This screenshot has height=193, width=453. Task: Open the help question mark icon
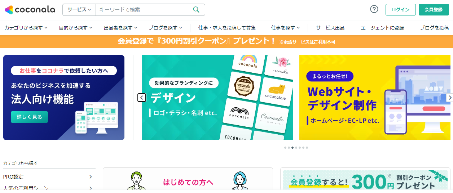coord(374,9)
